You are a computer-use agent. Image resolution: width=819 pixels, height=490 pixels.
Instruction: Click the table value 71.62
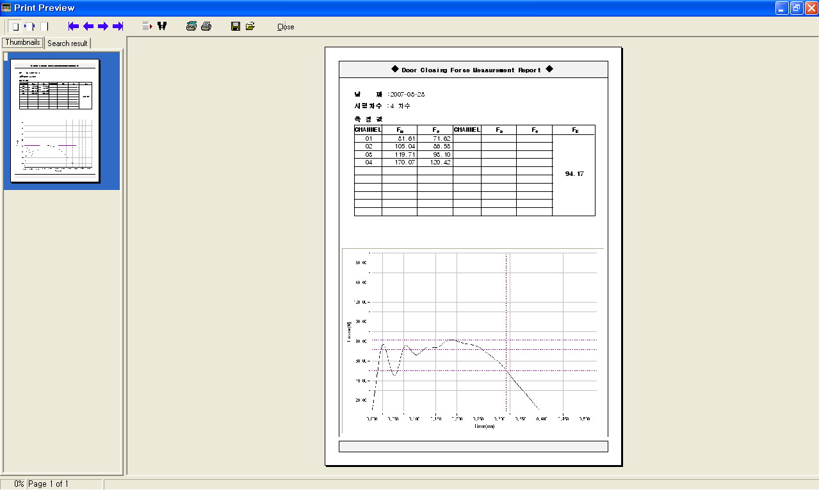pos(441,138)
